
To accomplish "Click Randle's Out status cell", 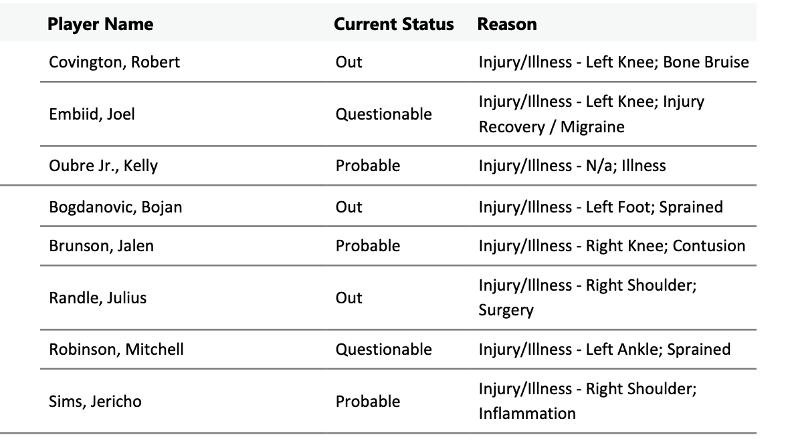I will pos(349,298).
